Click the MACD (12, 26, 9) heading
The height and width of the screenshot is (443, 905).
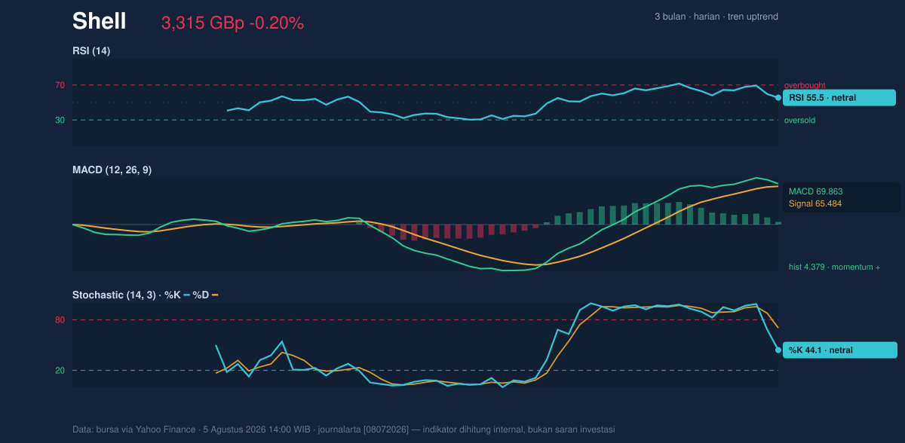[112, 170]
